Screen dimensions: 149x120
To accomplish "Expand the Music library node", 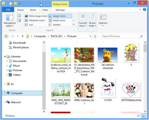I will 7,65.
